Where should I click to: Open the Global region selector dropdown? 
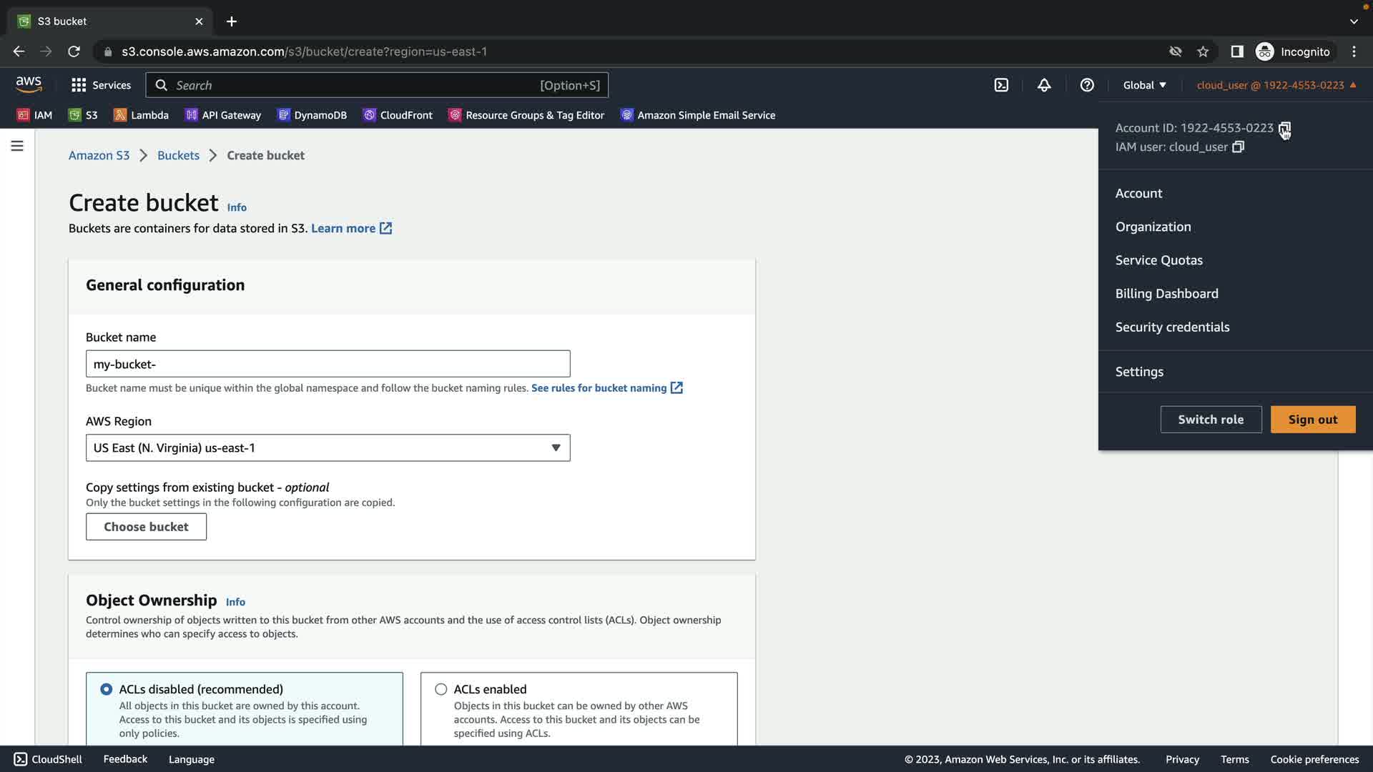1144,85
